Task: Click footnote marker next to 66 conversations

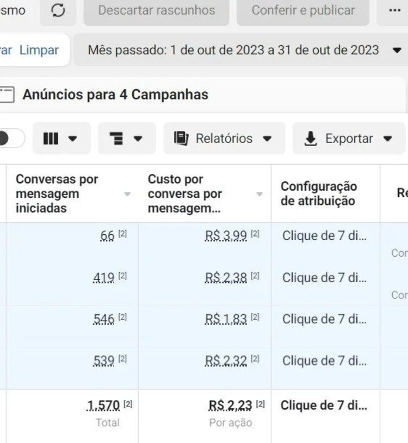Action: (x=123, y=234)
